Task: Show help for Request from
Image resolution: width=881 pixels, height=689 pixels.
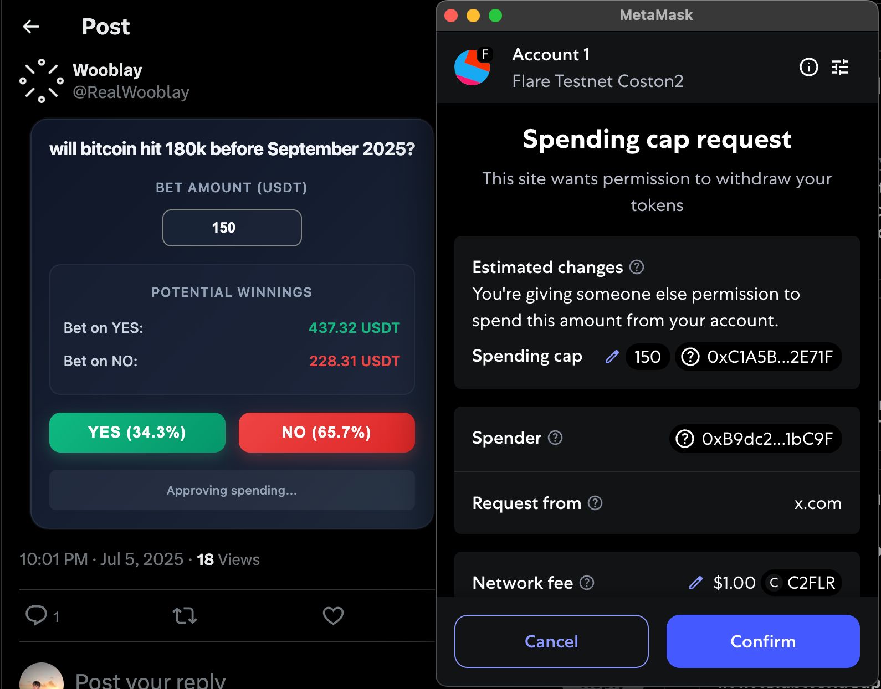Action: click(x=595, y=503)
